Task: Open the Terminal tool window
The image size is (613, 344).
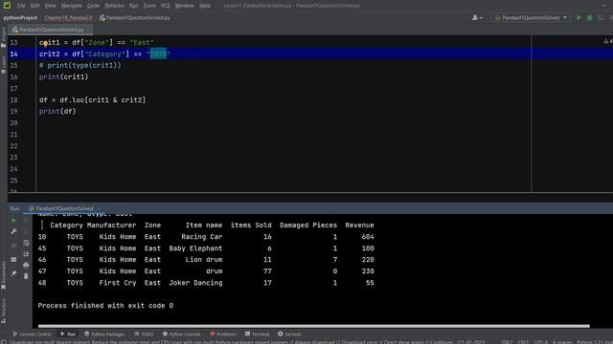Action: click(x=257, y=334)
